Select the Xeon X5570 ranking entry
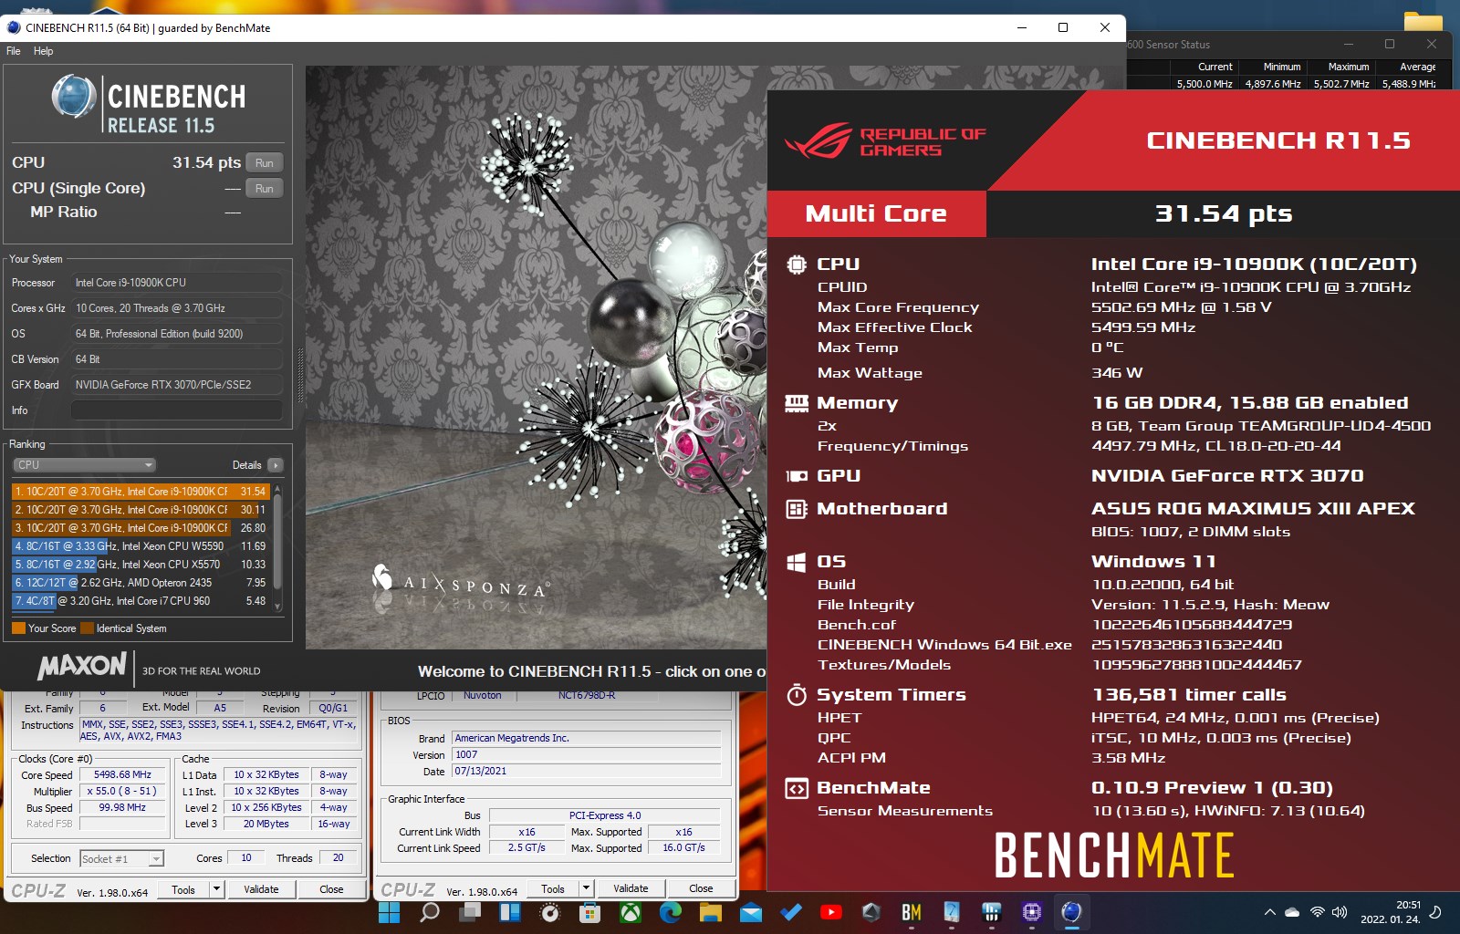The width and height of the screenshot is (1460, 934). click(141, 564)
